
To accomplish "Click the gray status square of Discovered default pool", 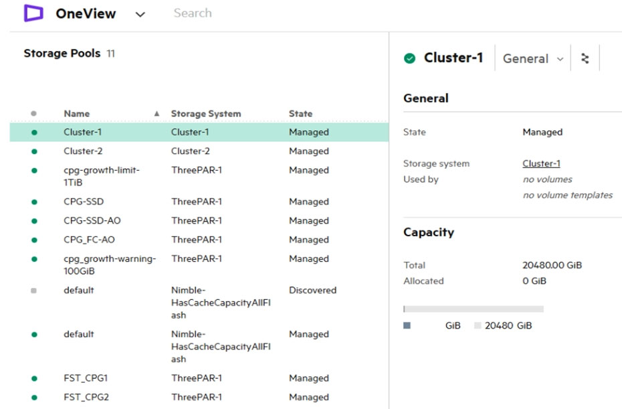I will [33, 291].
